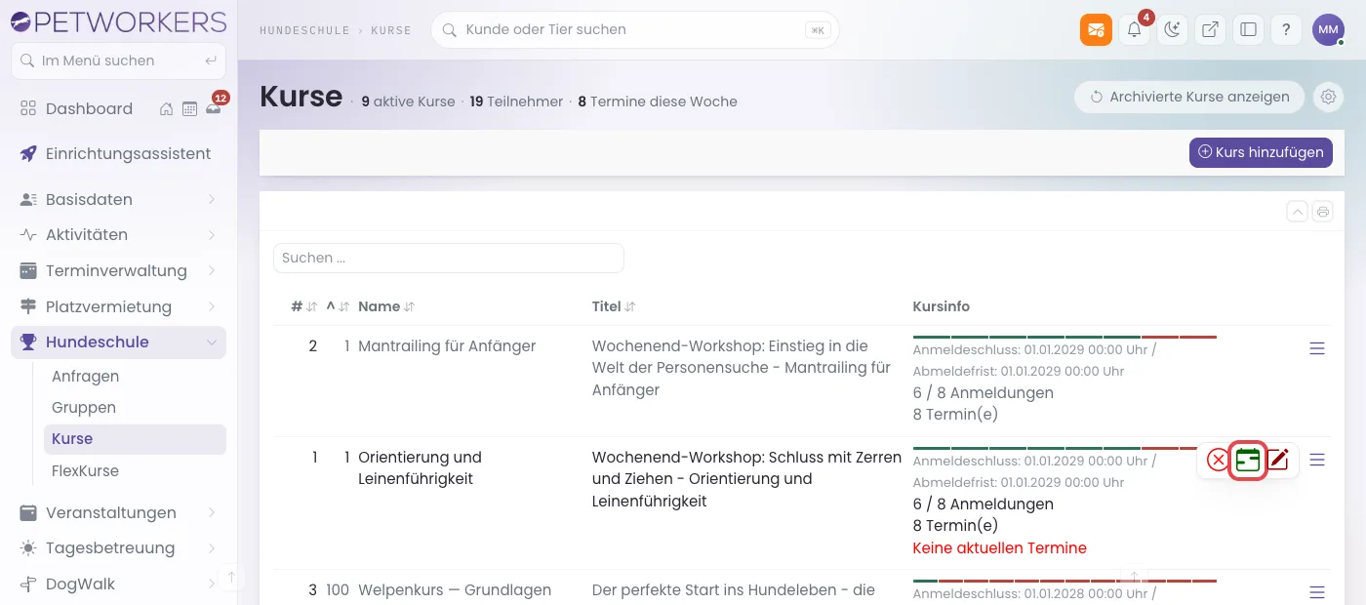Open the notifications bell
The image size is (1366, 605).
coord(1134,29)
